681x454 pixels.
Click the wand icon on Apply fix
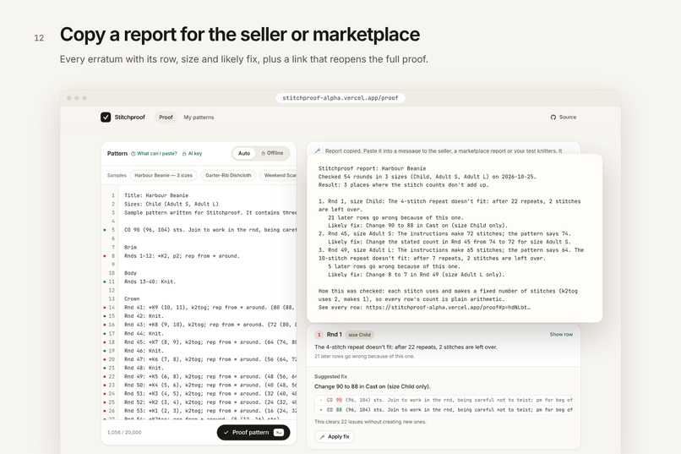[x=322, y=436]
